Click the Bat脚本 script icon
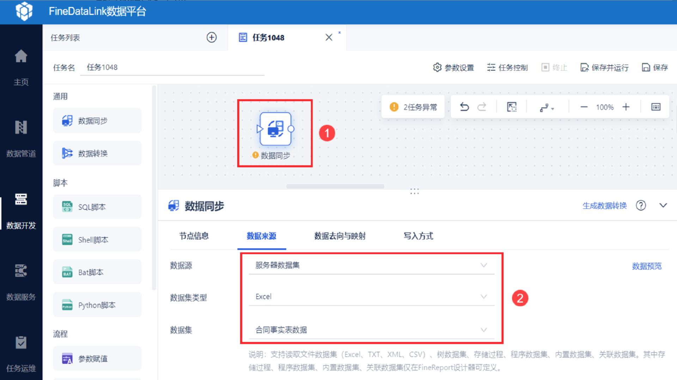Image resolution: width=677 pixels, height=380 pixels. pos(97,272)
